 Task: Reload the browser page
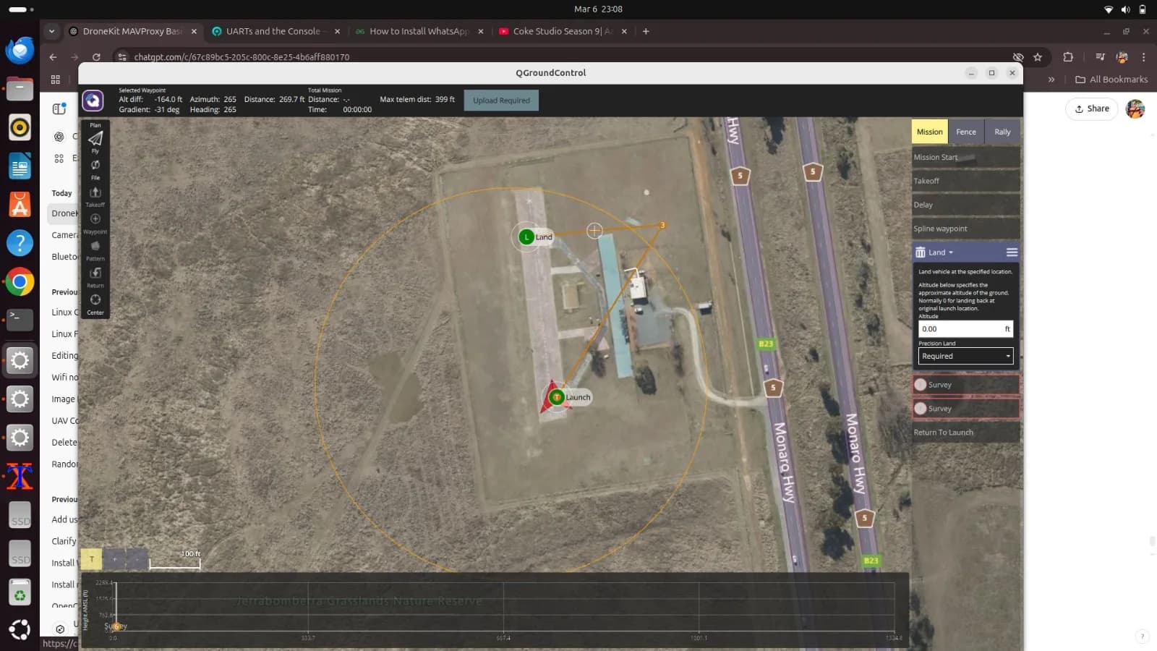point(96,56)
